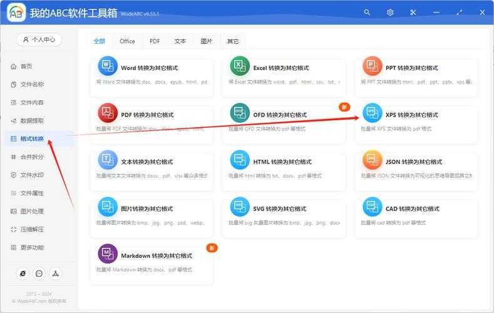Switch to 其它 tab
This screenshot has width=494, height=313.
pos(233,41)
